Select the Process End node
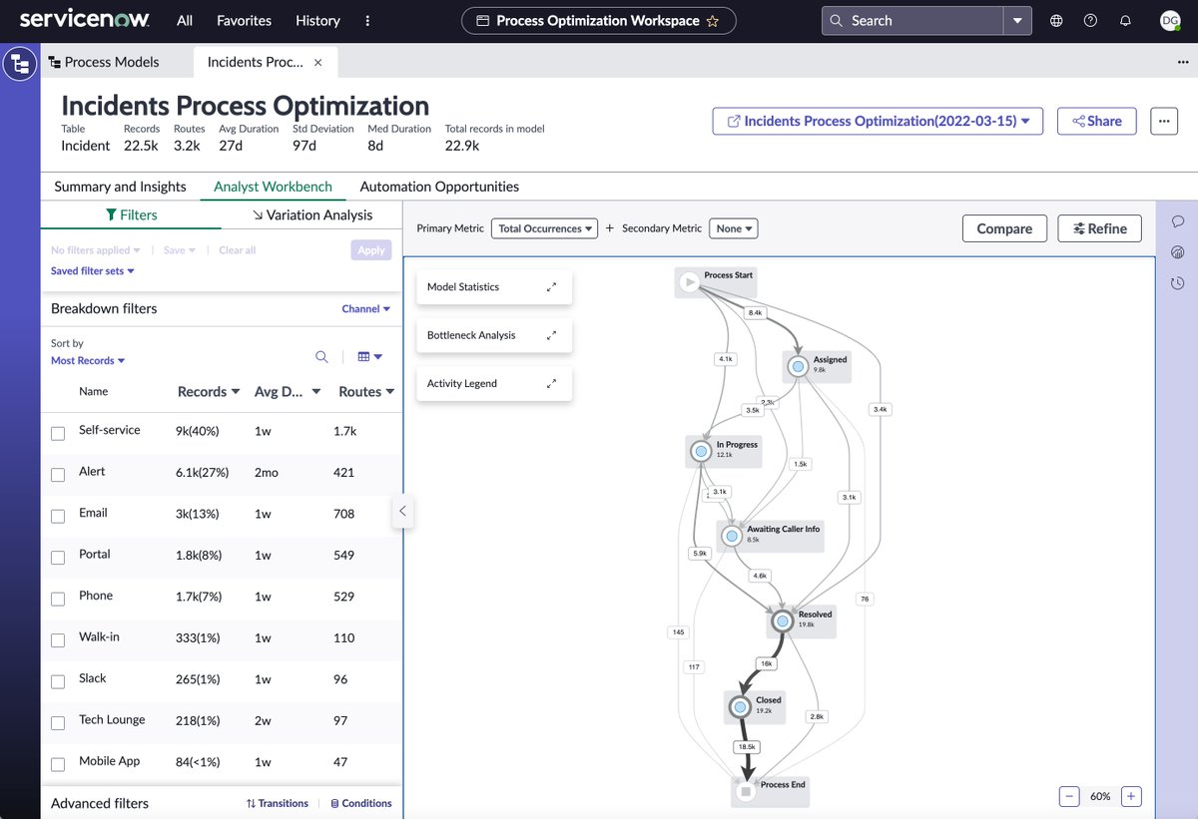This screenshot has width=1198, height=819. click(769, 791)
